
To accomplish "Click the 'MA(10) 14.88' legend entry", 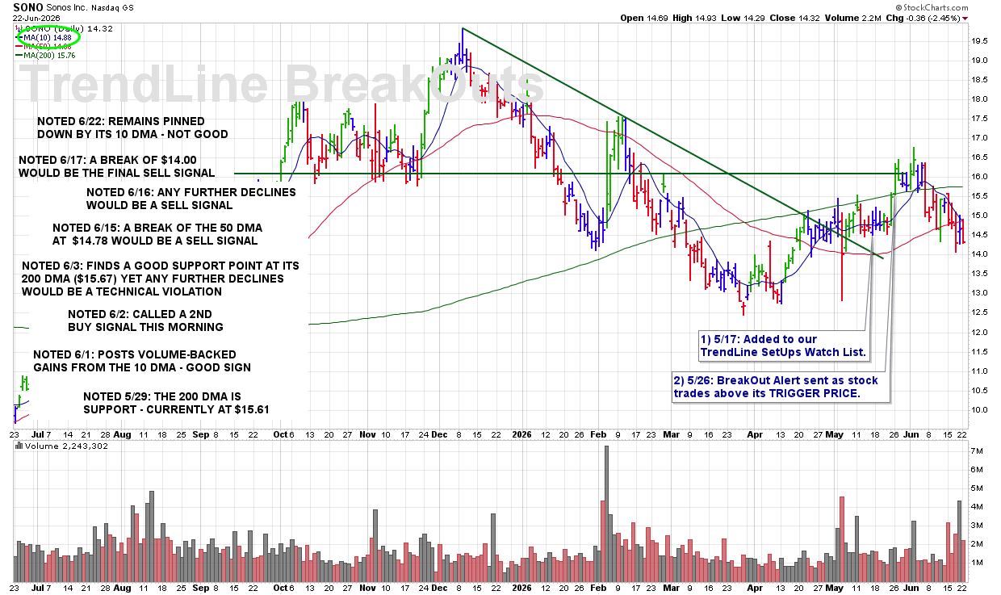I will tap(47, 37).
